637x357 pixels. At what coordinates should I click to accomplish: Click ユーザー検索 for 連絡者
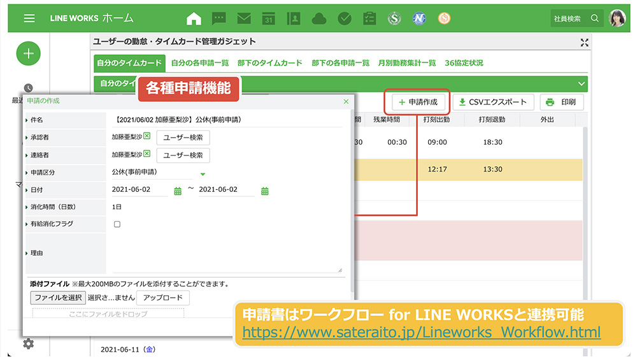(183, 155)
